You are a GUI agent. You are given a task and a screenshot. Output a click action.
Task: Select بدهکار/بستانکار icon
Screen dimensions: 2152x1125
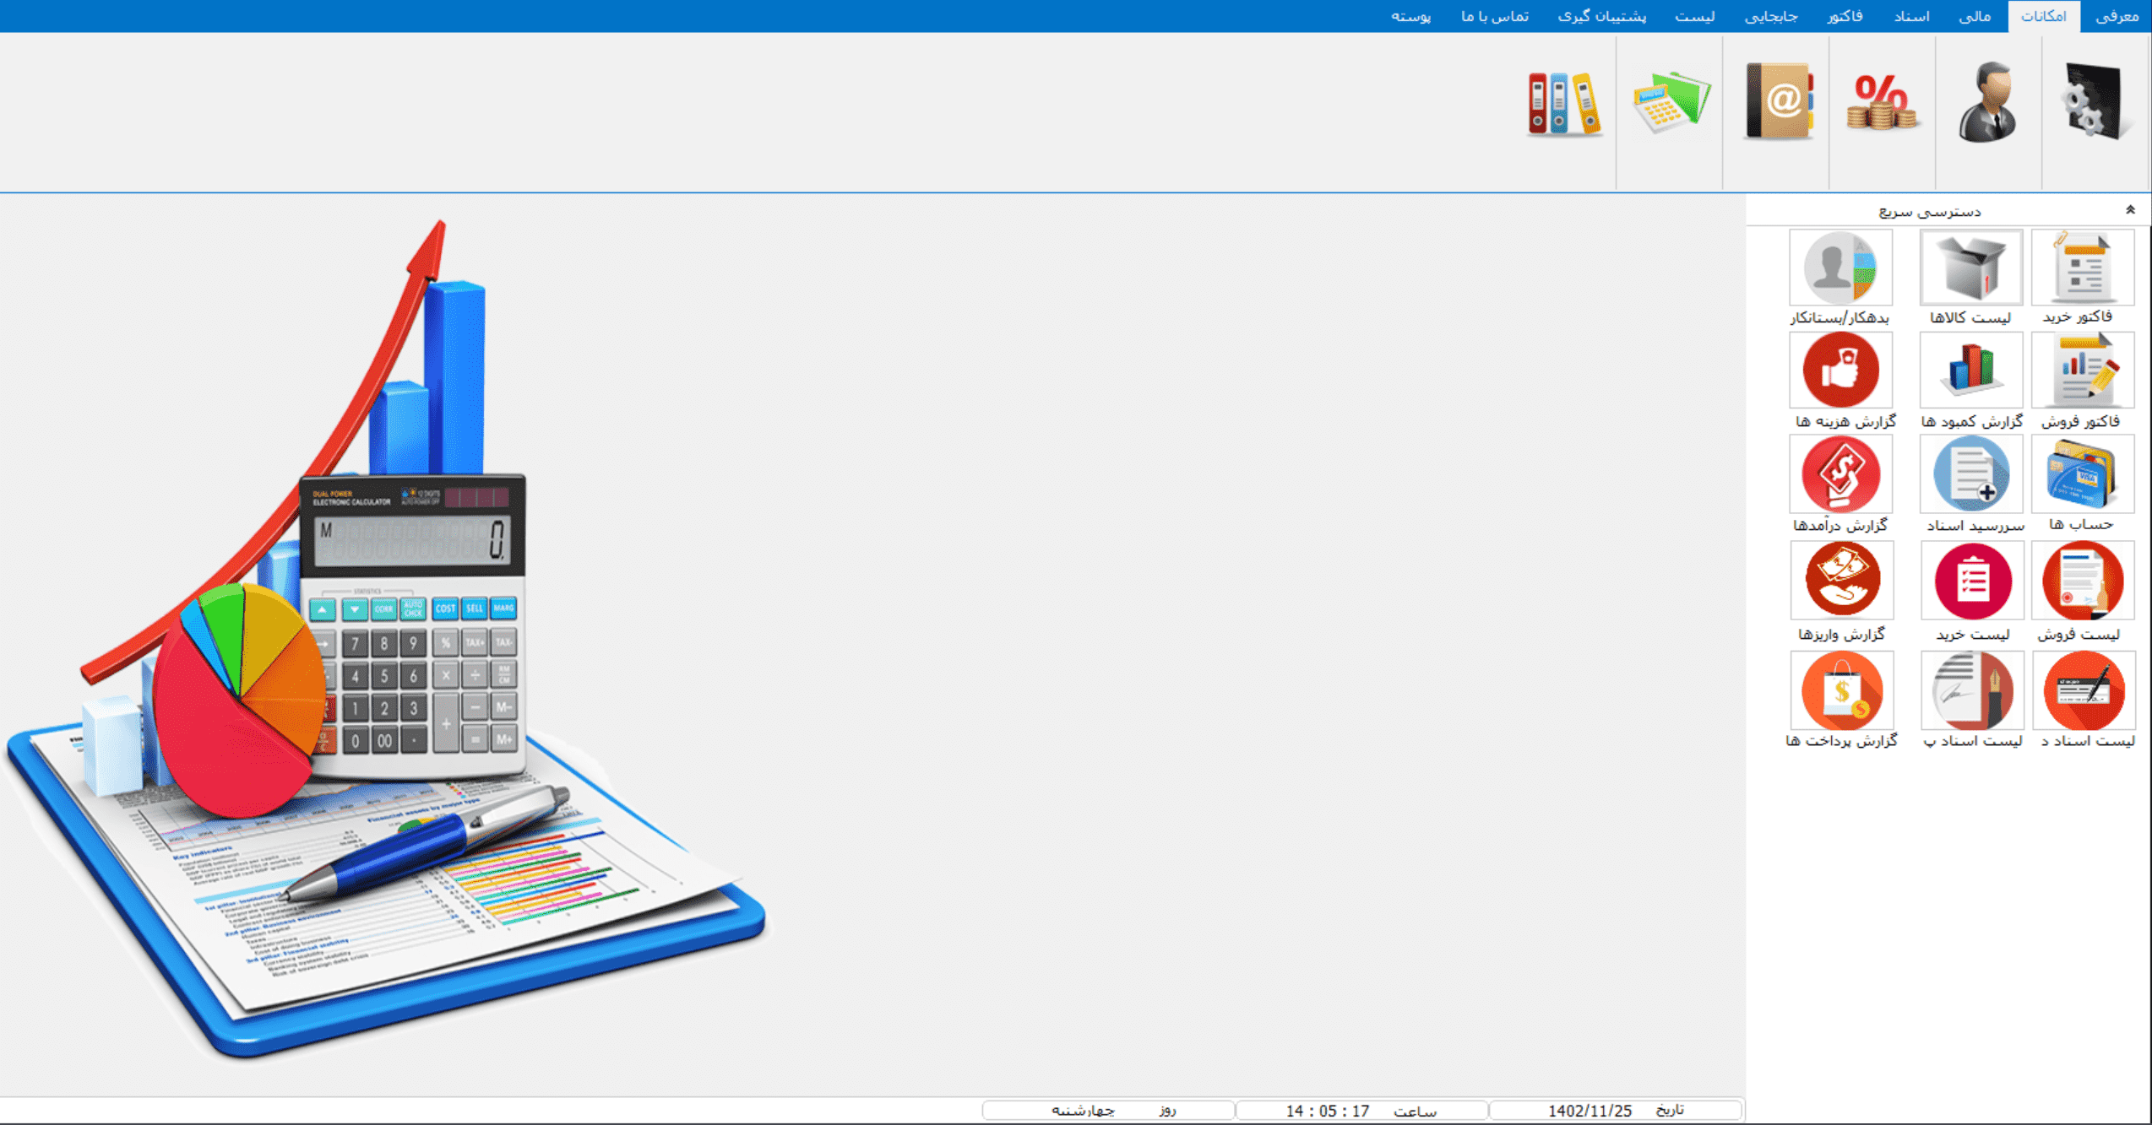click(x=1842, y=267)
